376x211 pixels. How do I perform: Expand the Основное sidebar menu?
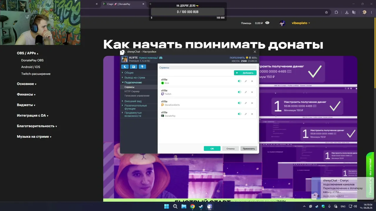[x=26, y=84]
